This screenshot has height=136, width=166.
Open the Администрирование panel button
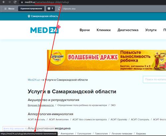pyautogui.click(x=31, y=9)
